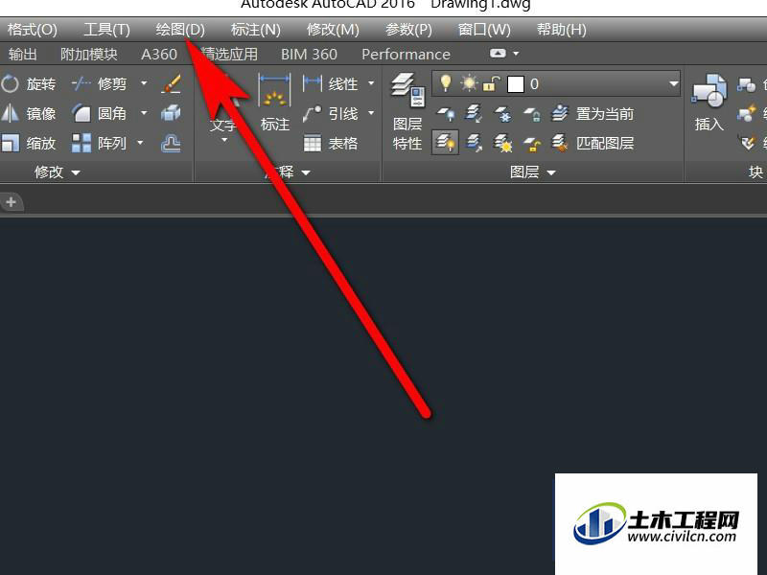The height and width of the screenshot is (575, 767).
Task: Select the 旋转 (Rotate) tool
Action: 29,84
